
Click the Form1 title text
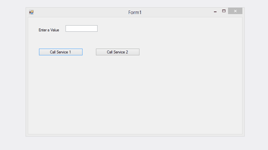pyautogui.click(x=135, y=12)
